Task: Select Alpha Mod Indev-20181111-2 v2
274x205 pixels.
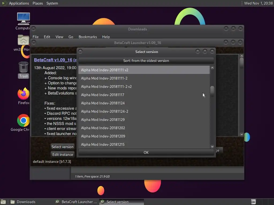Action: 144,86
